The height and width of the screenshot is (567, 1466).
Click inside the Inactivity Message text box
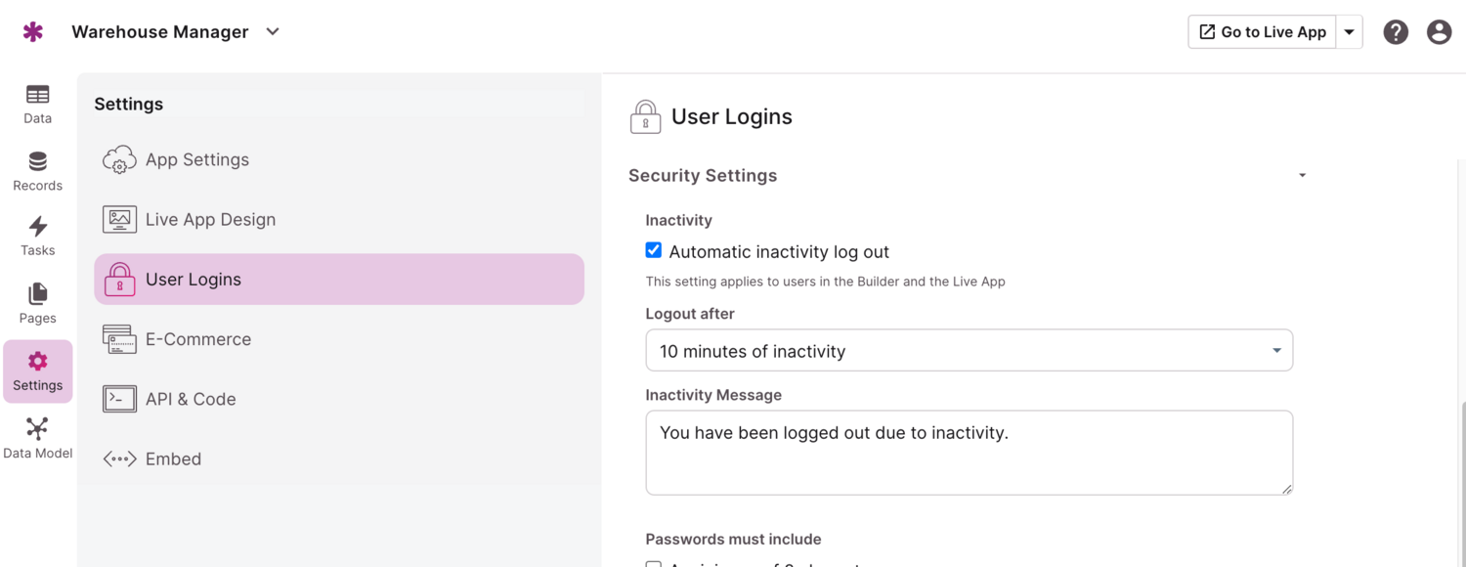968,452
